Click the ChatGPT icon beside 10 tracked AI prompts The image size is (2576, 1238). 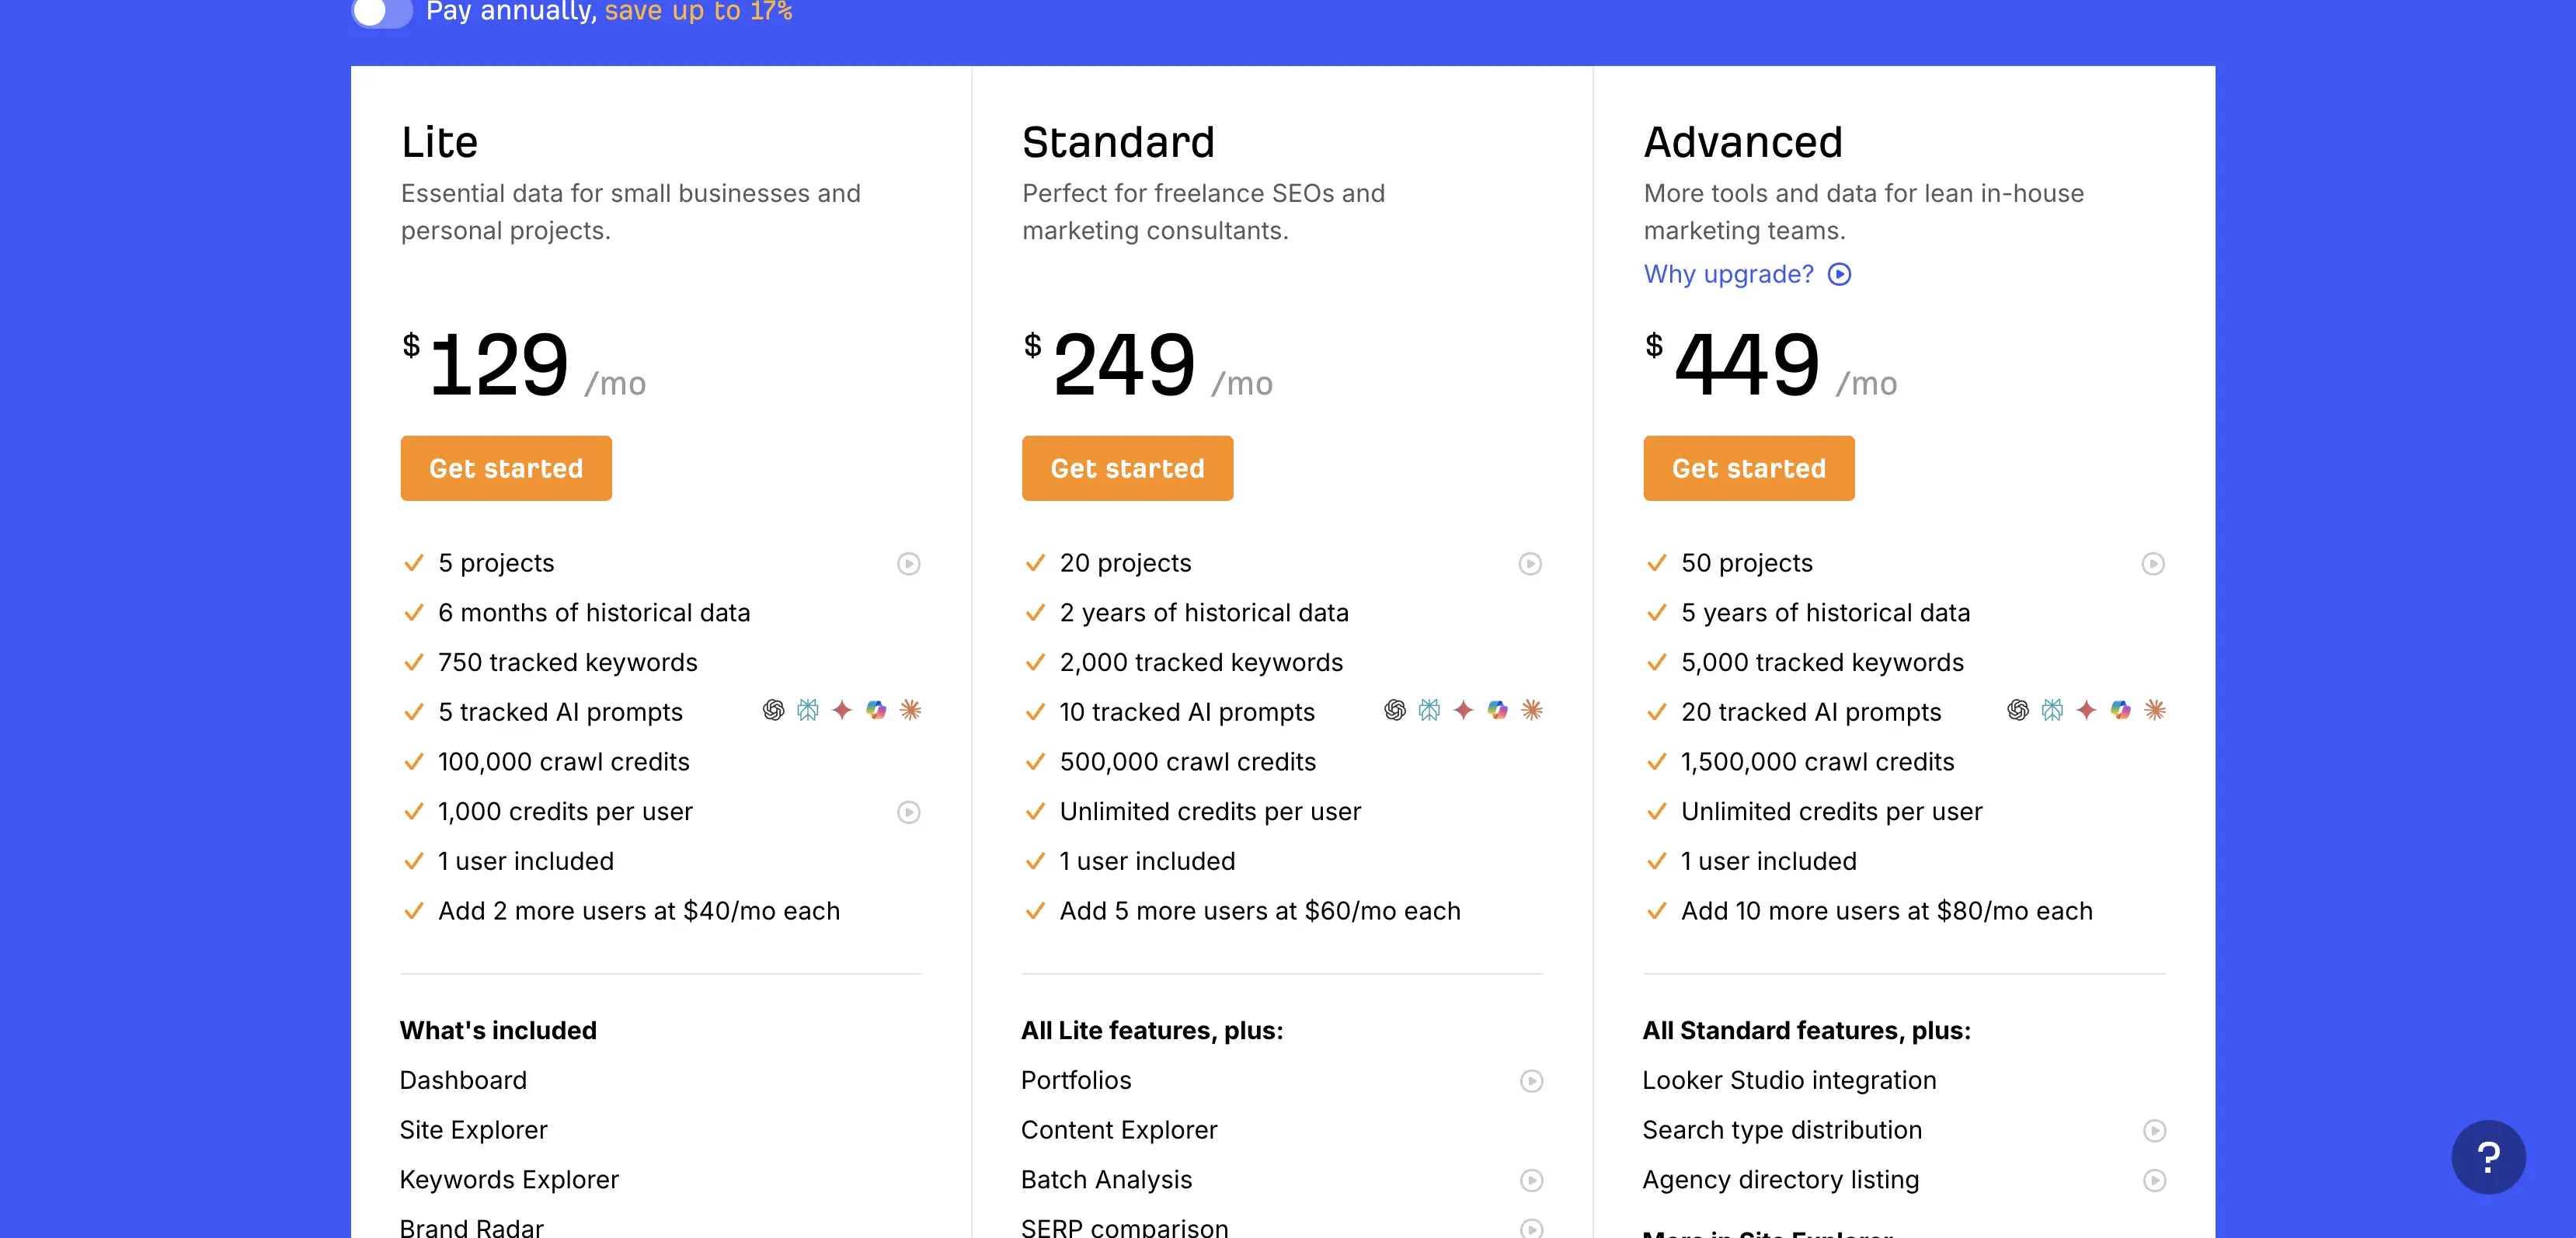point(1395,710)
